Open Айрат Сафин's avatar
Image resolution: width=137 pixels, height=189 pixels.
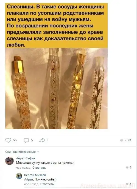(9, 161)
